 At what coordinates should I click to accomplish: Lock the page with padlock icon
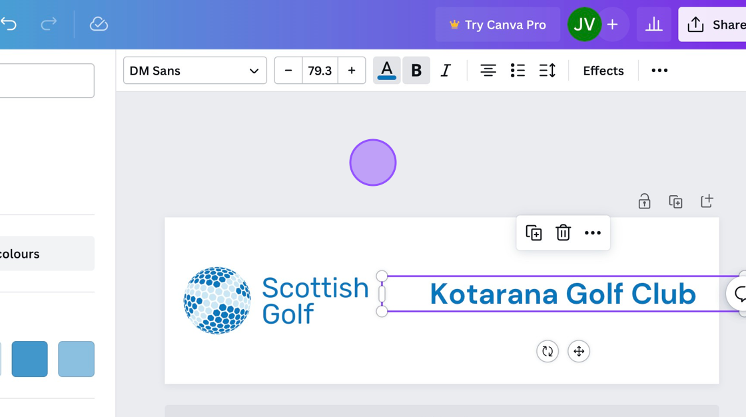pyautogui.click(x=644, y=201)
